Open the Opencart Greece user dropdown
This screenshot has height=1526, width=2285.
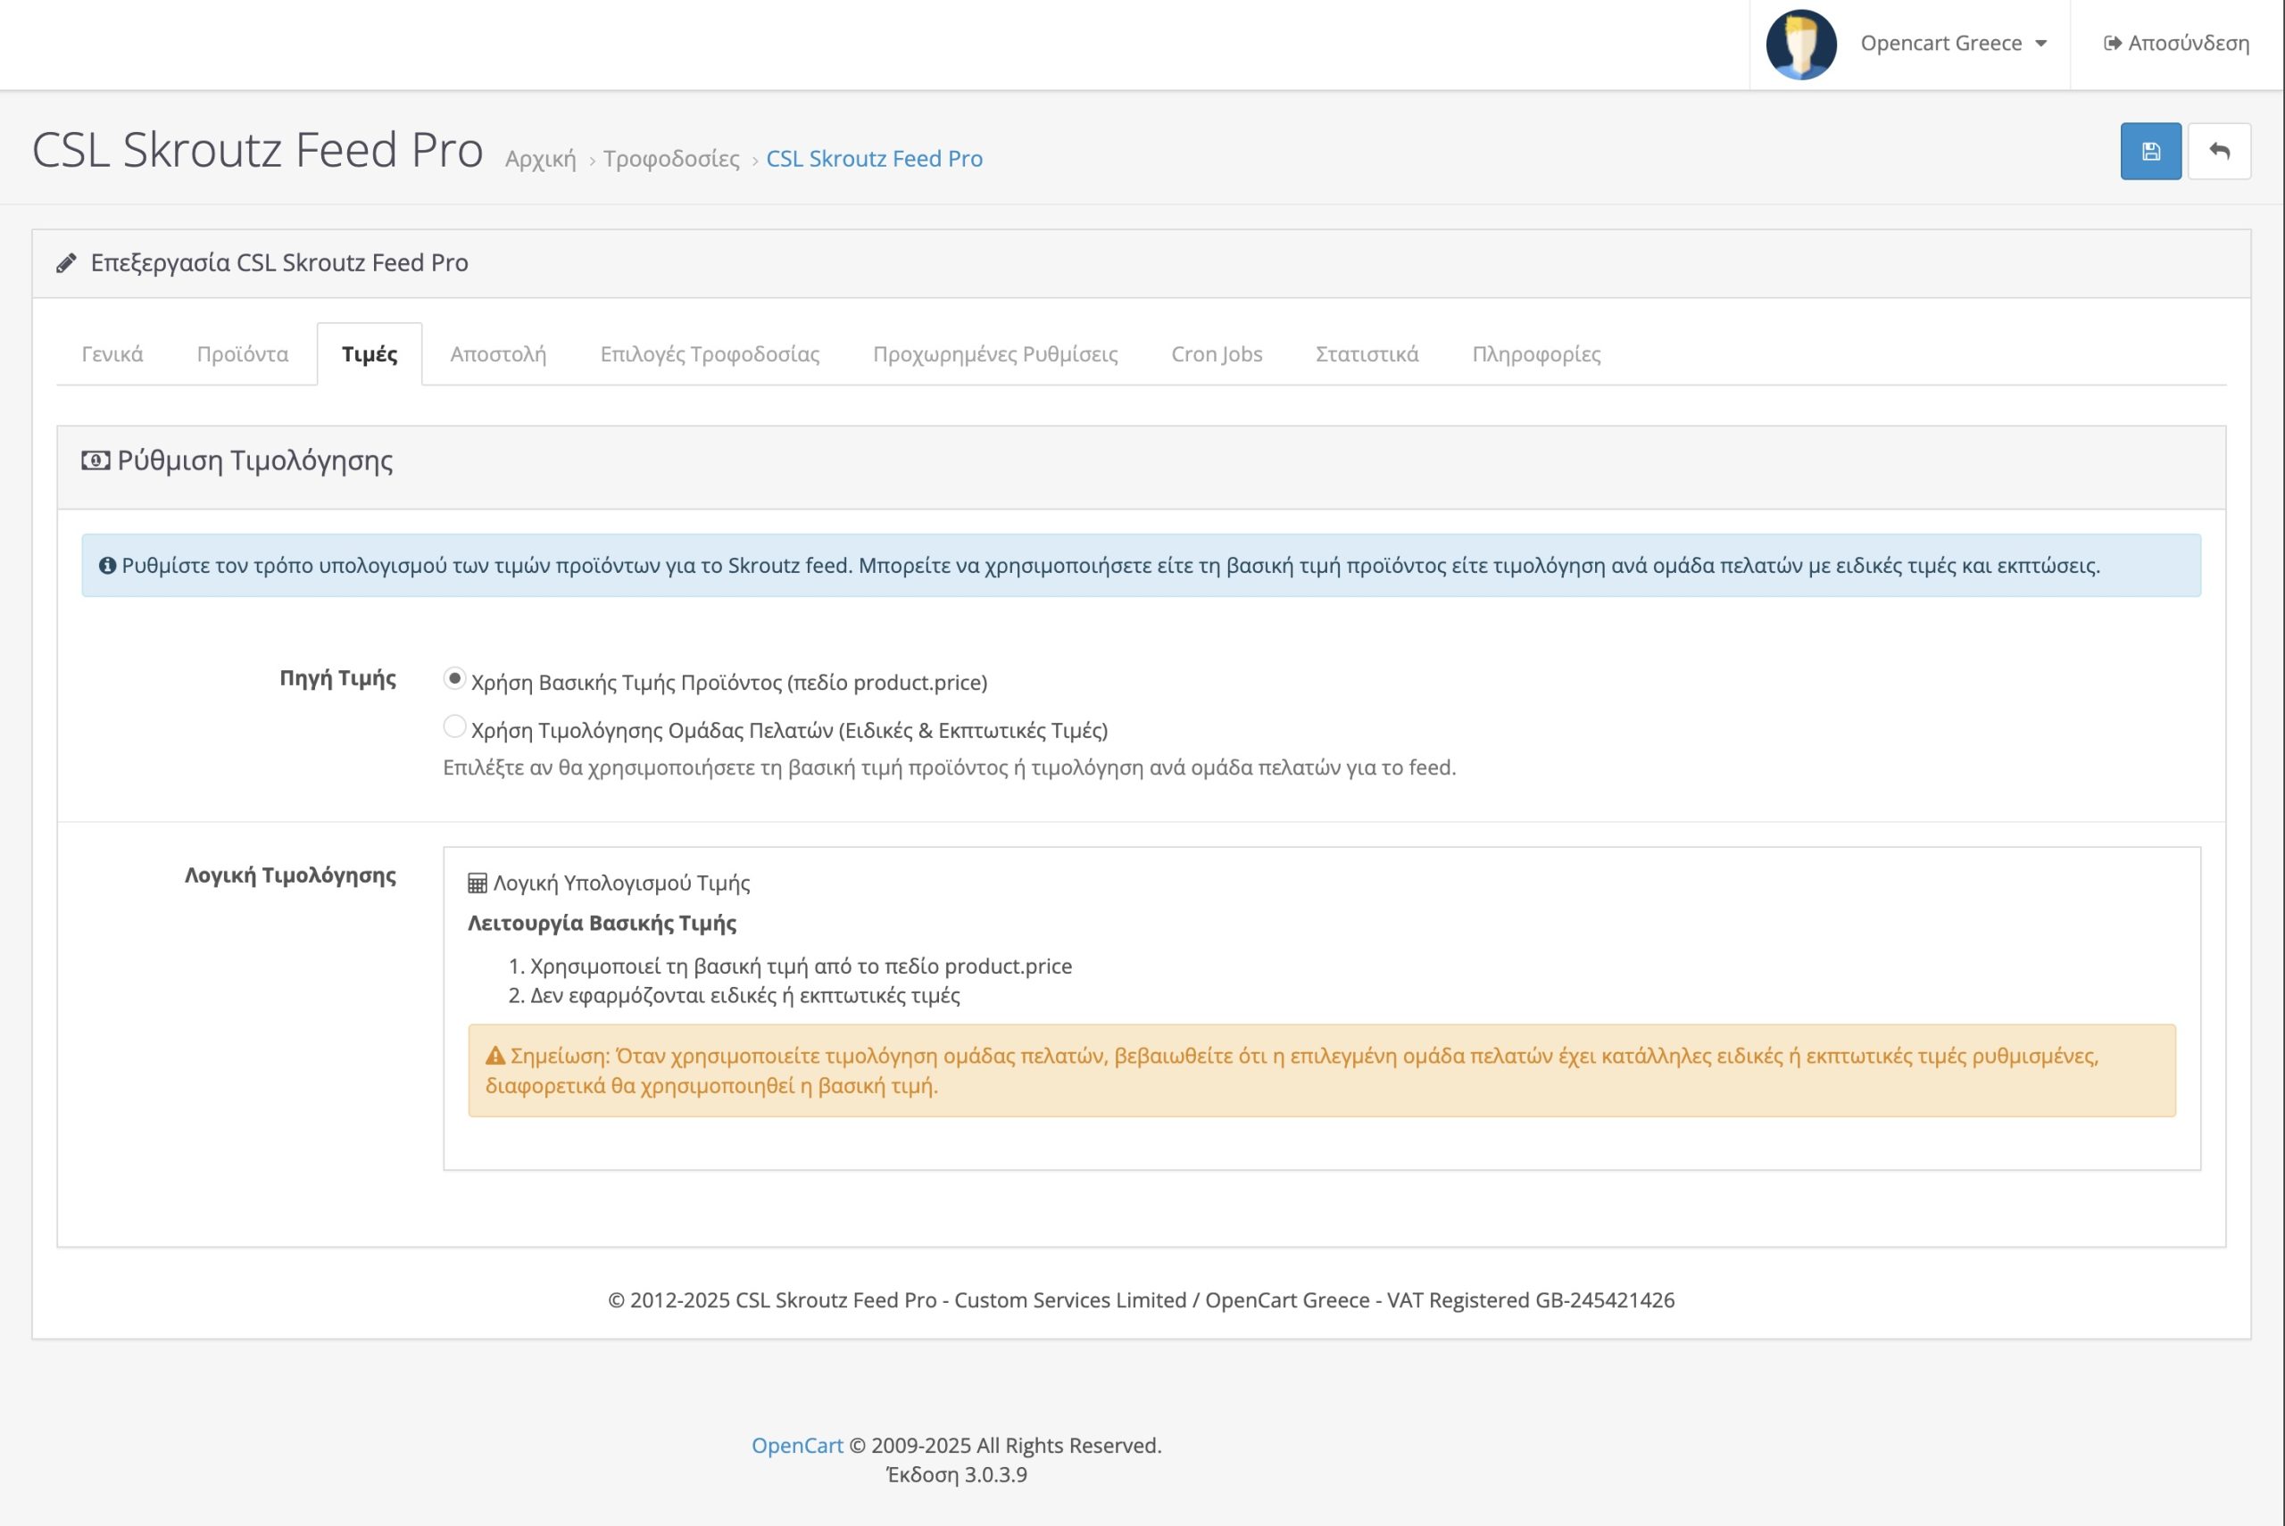pos(1954,43)
